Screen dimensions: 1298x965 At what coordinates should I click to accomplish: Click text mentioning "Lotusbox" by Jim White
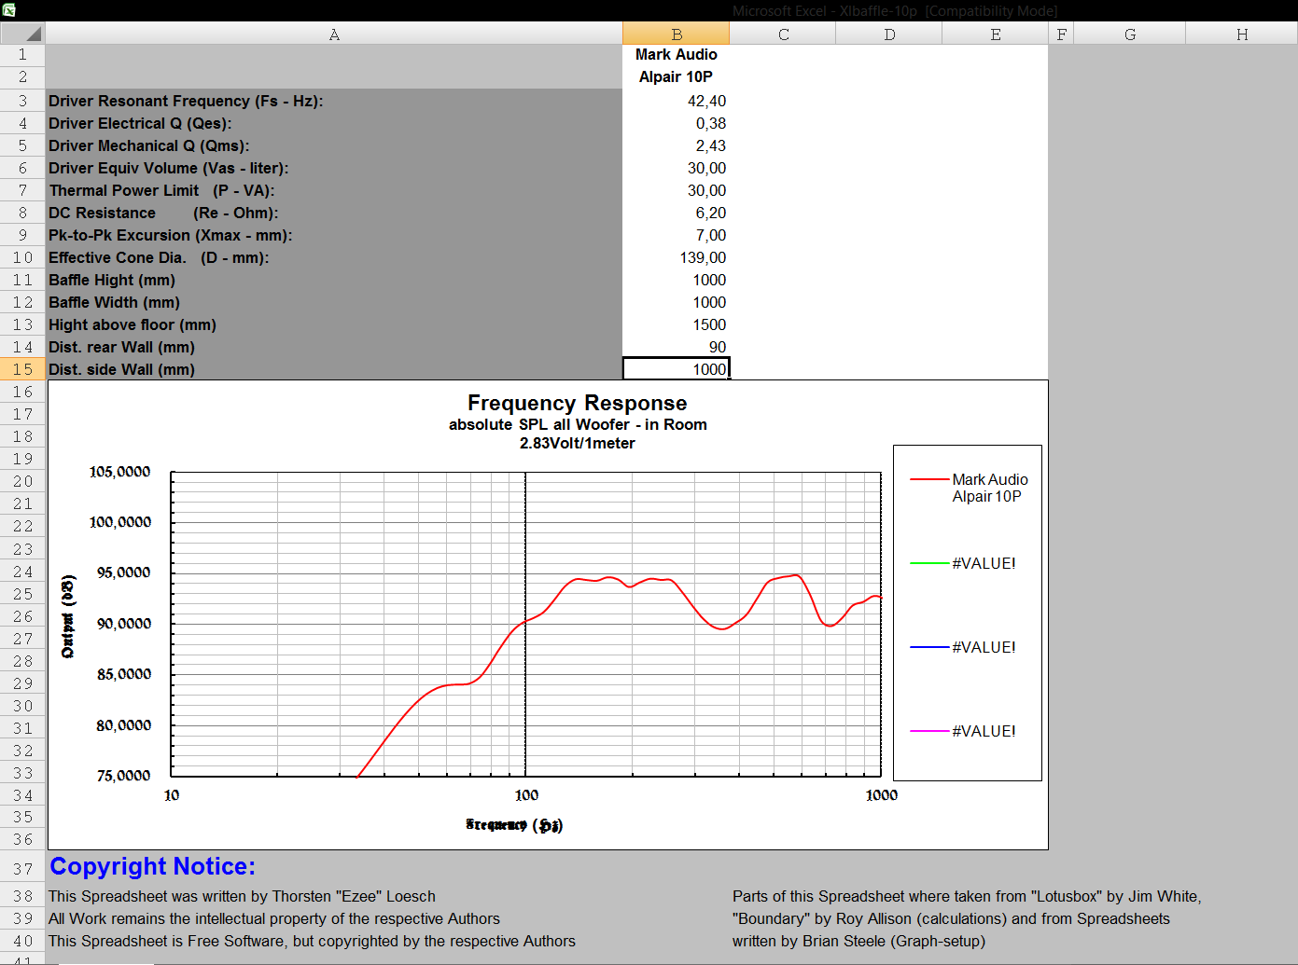tap(967, 896)
